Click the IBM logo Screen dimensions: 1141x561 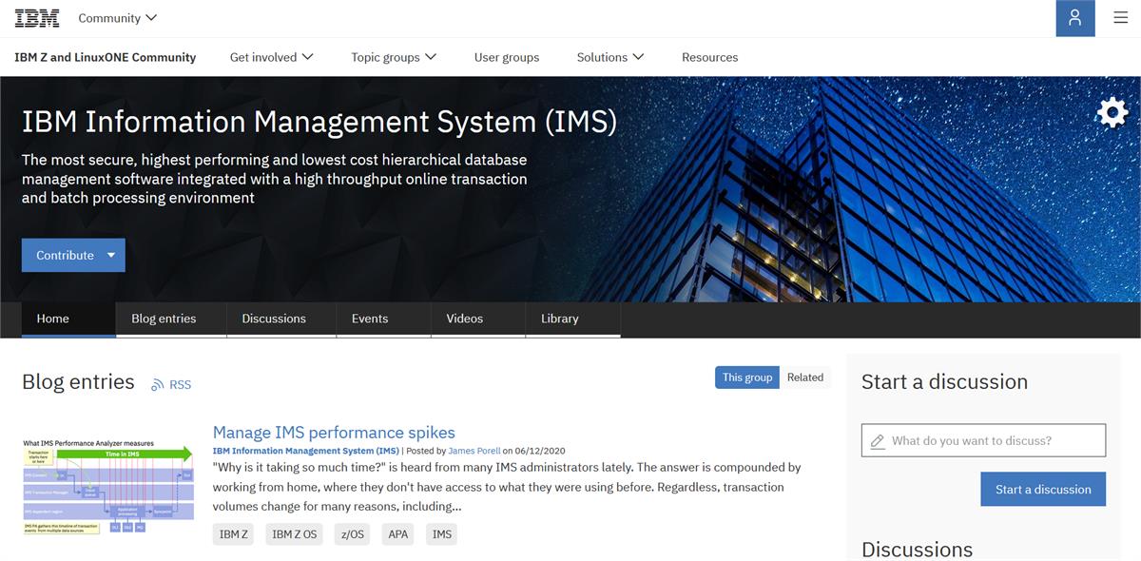[37, 18]
